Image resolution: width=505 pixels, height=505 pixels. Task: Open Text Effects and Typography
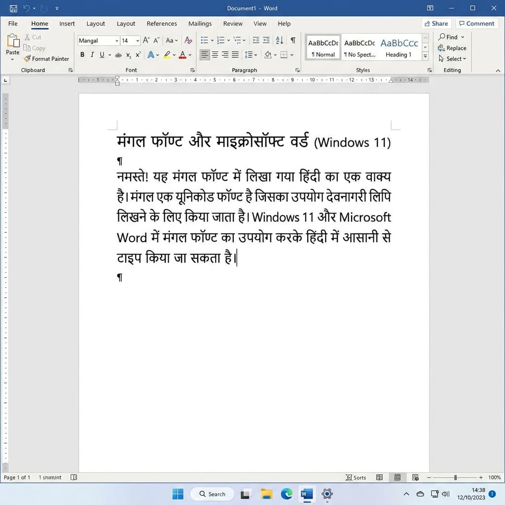[x=151, y=55]
